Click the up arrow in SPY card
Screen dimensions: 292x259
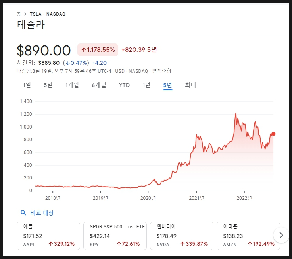coord(119,244)
